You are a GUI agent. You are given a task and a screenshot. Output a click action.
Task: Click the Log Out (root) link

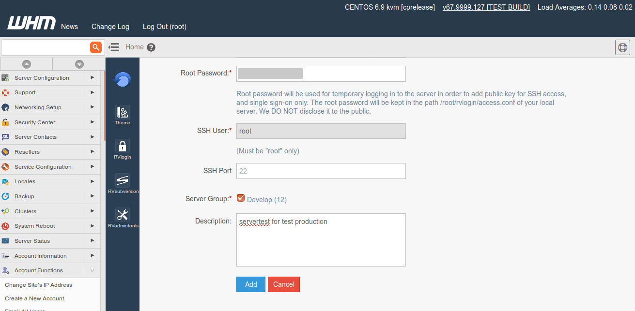pos(165,27)
